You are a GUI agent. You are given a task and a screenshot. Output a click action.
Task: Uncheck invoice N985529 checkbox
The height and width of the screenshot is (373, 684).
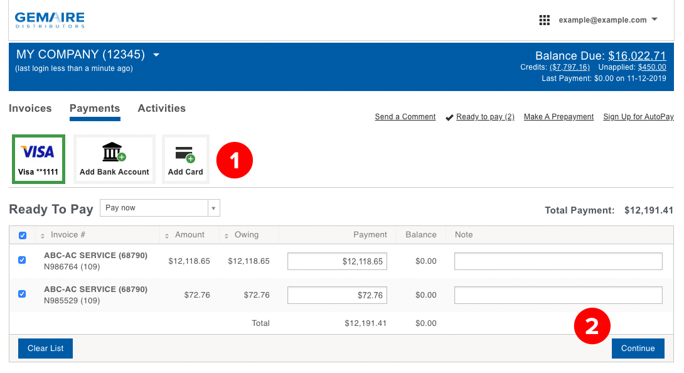(x=22, y=294)
